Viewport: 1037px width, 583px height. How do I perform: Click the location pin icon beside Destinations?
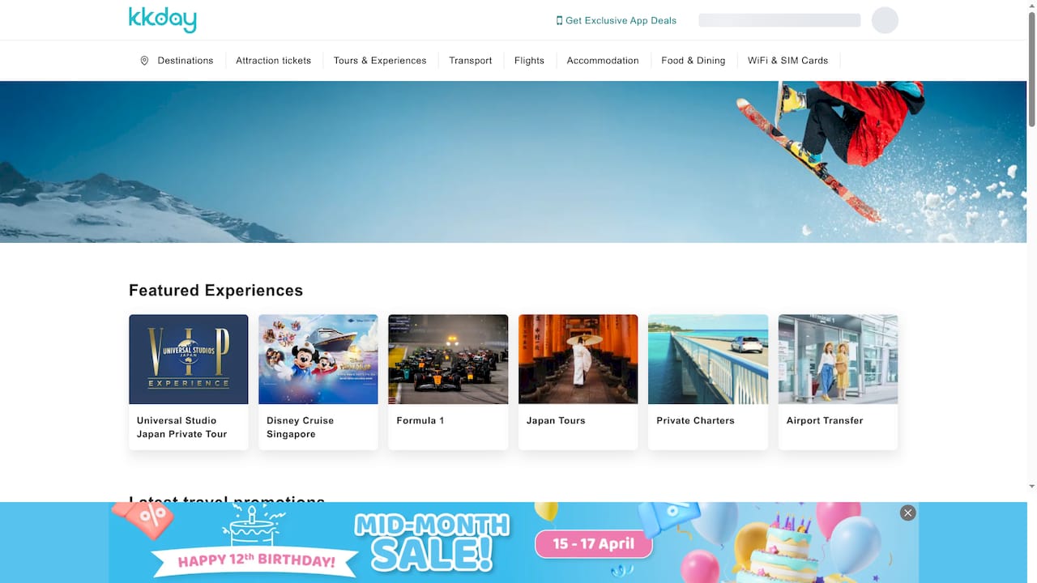coord(144,61)
